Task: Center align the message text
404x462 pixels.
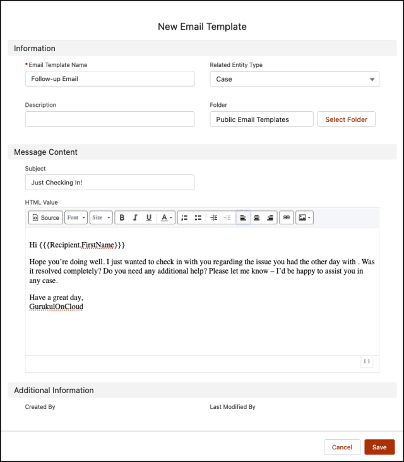Action: 256,217
